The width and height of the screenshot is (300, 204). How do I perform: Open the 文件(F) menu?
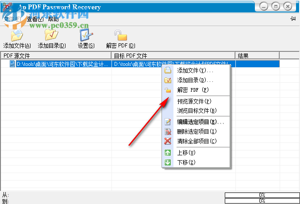12,19
